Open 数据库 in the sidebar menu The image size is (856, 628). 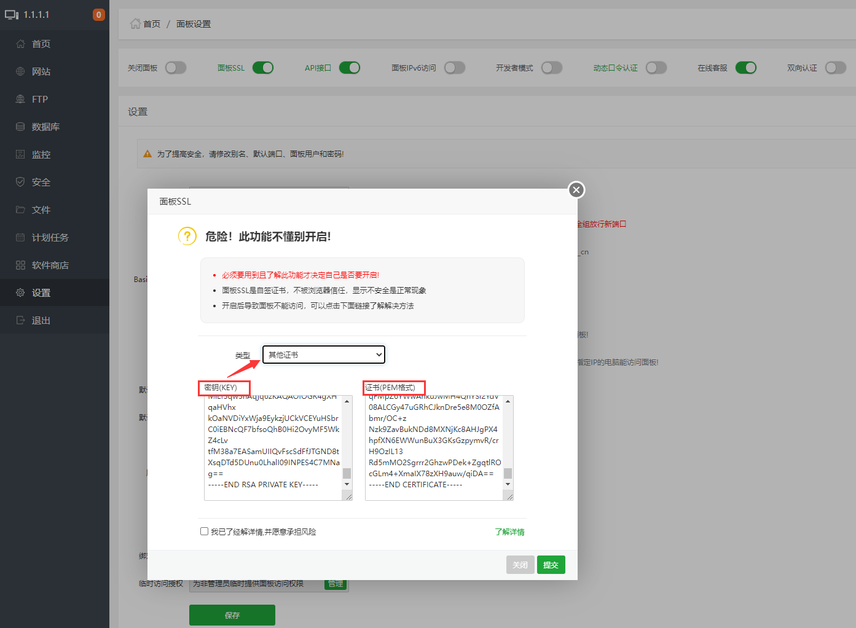55,127
